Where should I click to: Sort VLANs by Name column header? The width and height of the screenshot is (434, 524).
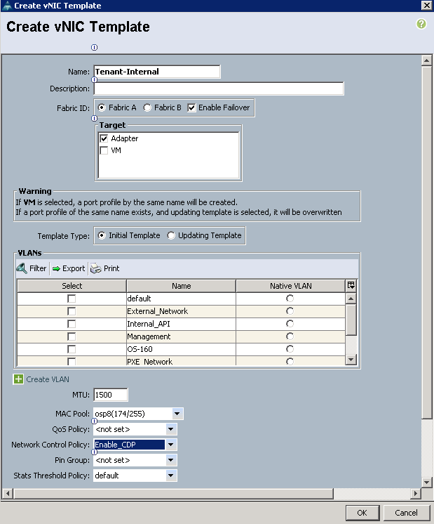click(x=181, y=286)
